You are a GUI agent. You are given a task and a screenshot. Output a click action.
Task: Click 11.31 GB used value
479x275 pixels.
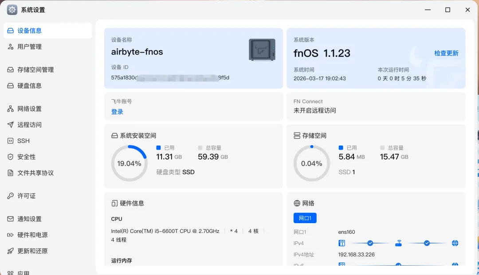tap(169, 157)
